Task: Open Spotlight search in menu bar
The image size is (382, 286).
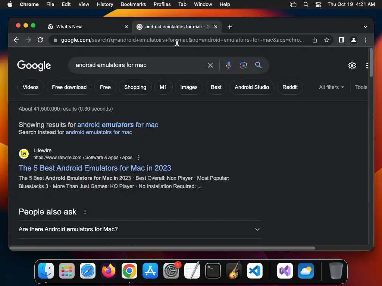Action: point(306,4)
